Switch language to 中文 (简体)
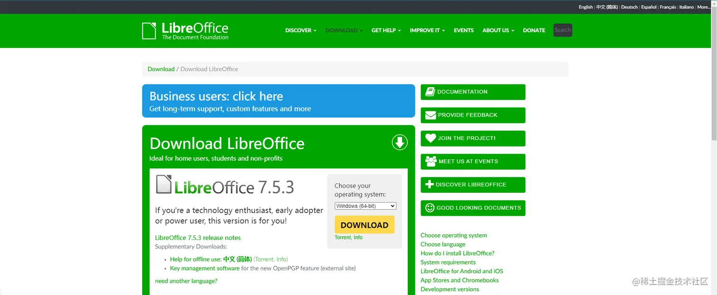The width and height of the screenshot is (717, 295). (607, 7)
